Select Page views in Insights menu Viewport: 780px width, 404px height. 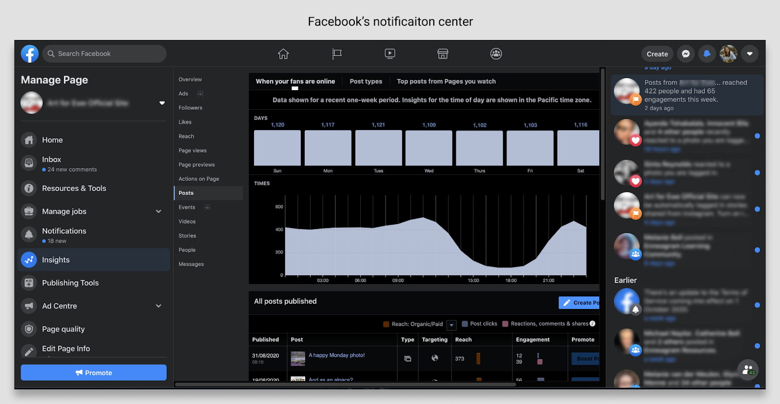[x=193, y=151]
